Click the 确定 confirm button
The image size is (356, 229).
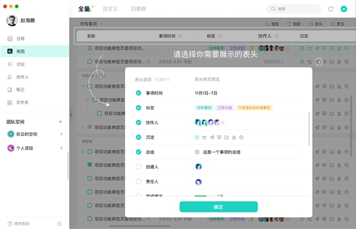pyautogui.click(x=218, y=207)
